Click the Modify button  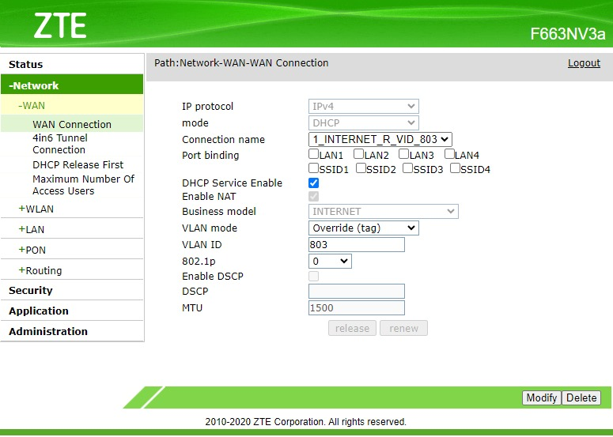click(x=541, y=397)
